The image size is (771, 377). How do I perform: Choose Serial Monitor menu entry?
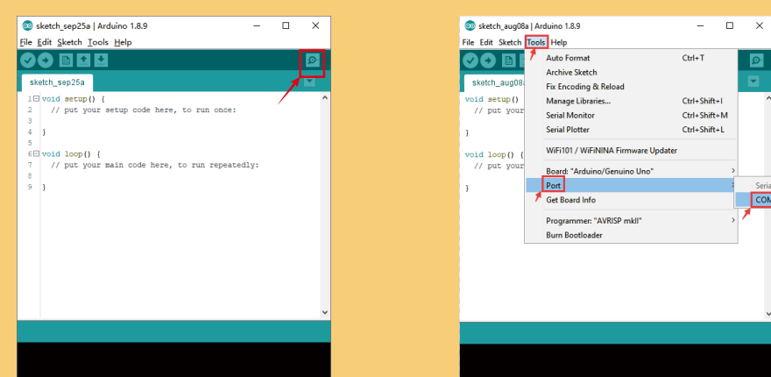(632, 115)
